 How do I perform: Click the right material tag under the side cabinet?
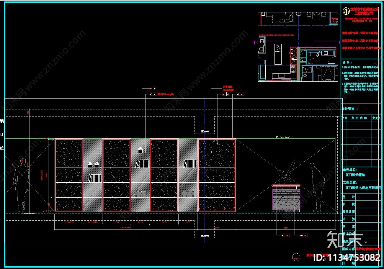[x=303, y=235]
